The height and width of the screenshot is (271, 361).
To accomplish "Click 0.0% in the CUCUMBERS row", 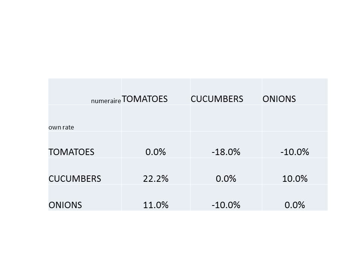I will [226, 178].
